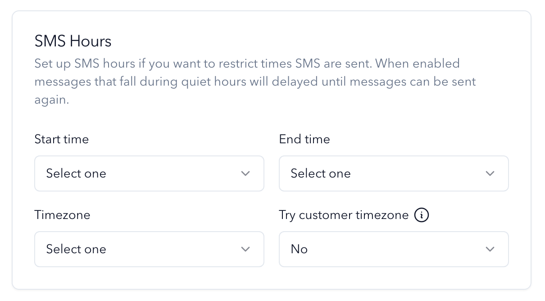Click the SMS hours description paragraph
This screenshot has height=301, width=545.
tap(255, 82)
